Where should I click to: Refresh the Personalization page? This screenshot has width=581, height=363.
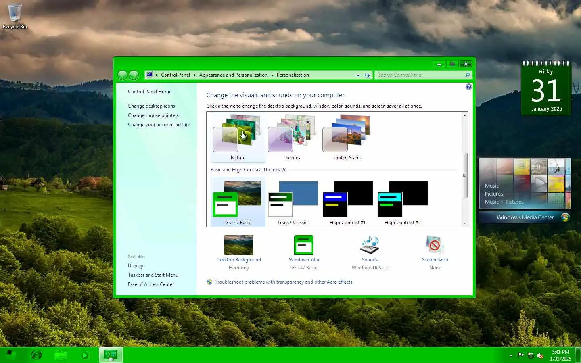pyautogui.click(x=367, y=75)
